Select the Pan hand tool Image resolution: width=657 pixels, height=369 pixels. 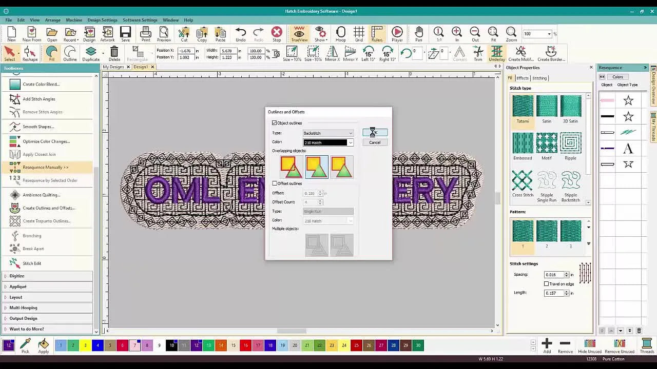[x=419, y=34]
